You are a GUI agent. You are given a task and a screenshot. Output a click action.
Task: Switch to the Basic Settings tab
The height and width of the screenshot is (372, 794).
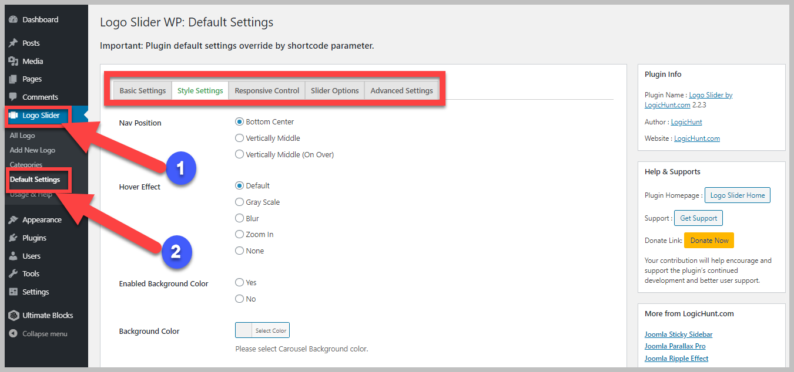click(x=143, y=90)
